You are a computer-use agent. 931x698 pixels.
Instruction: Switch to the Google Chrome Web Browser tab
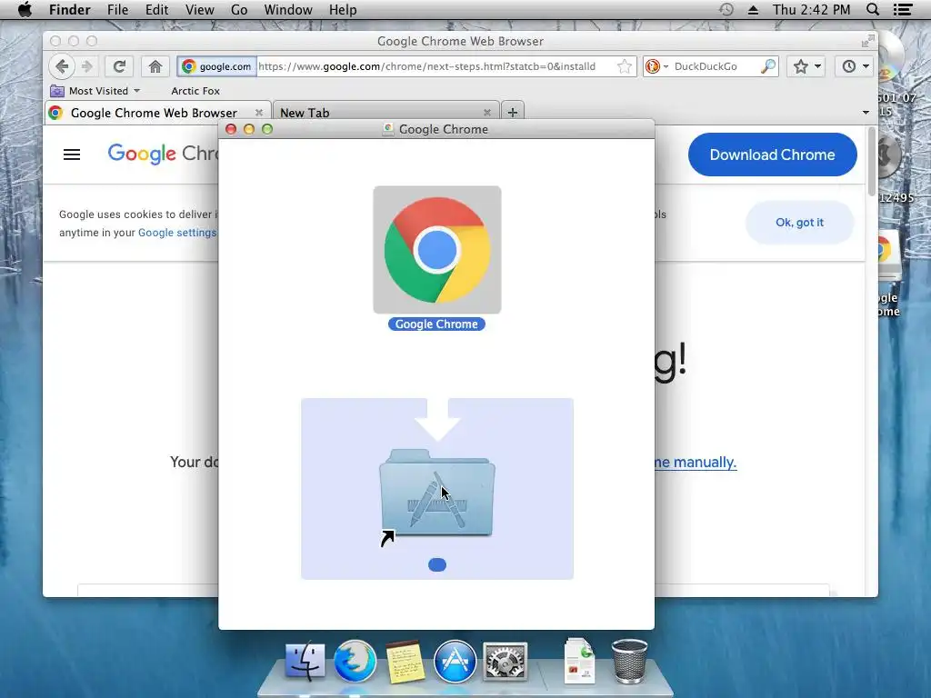click(158, 112)
